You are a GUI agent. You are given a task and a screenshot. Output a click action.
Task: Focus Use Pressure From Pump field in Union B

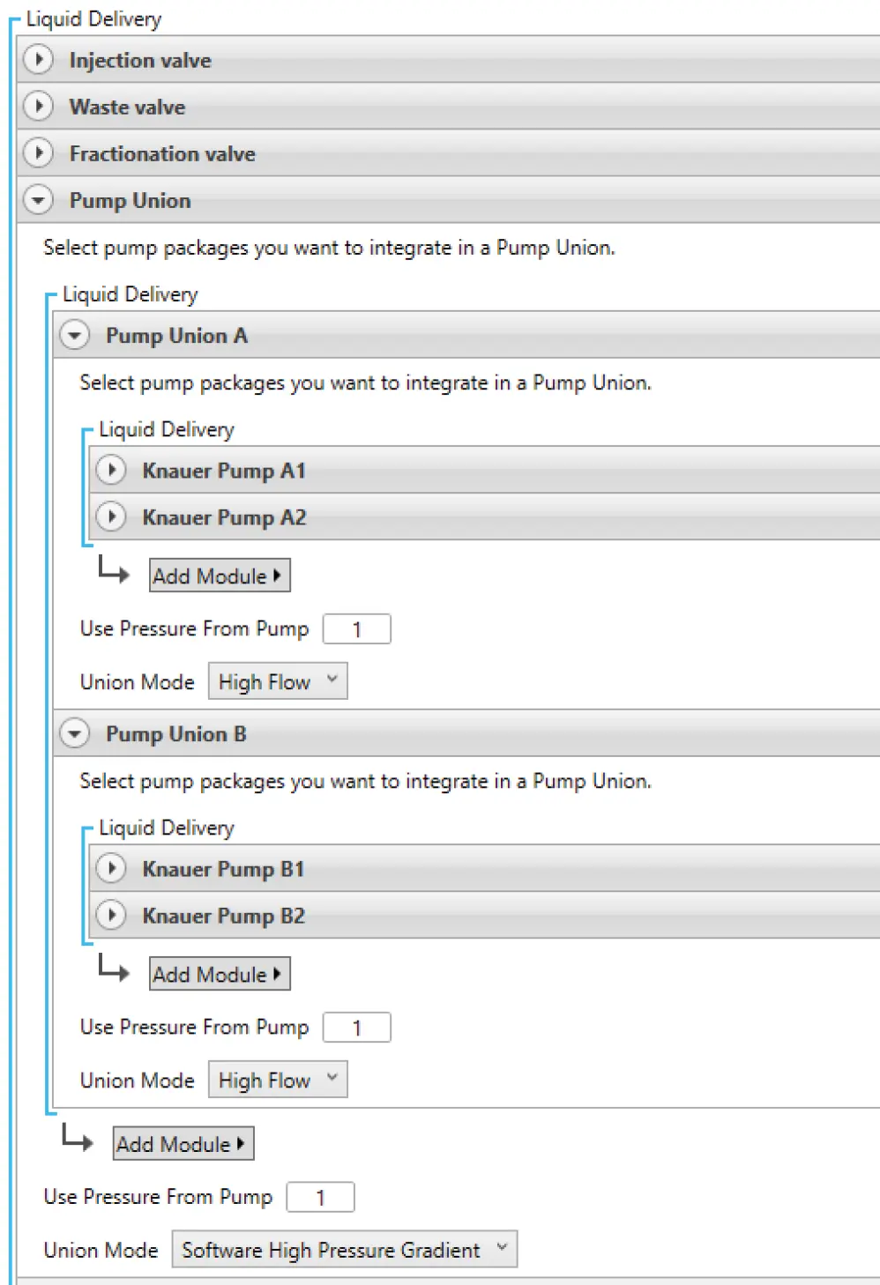click(x=357, y=1028)
